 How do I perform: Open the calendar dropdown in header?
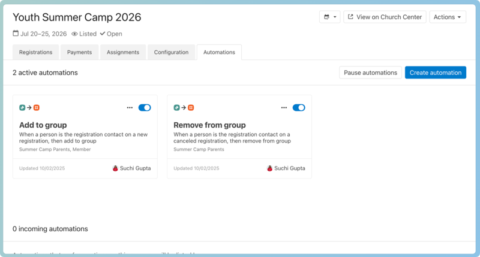[330, 17]
